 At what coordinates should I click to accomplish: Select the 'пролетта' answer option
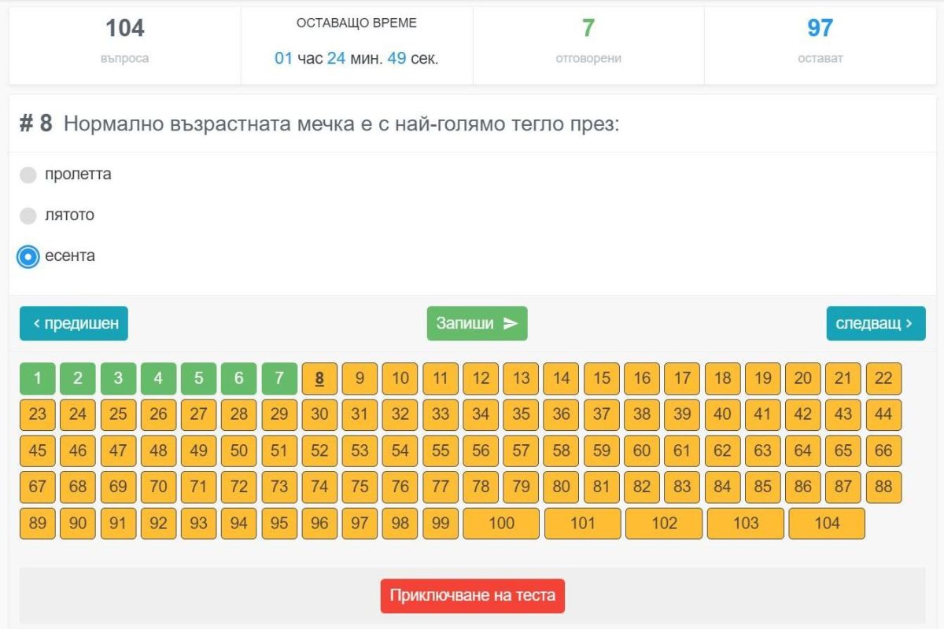tap(28, 175)
